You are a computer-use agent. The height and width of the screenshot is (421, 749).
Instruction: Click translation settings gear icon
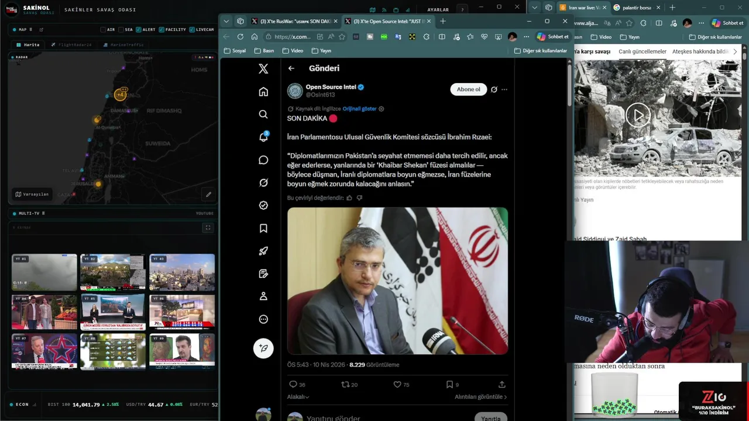(382, 109)
